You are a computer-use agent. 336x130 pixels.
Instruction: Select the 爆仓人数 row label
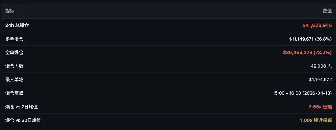coord(14,66)
